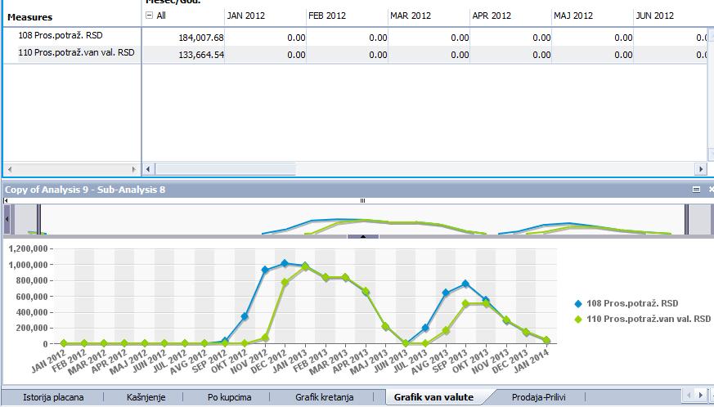Select the JAN 2012 column header
Screen dimensions: 714x407
tap(246, 16)
